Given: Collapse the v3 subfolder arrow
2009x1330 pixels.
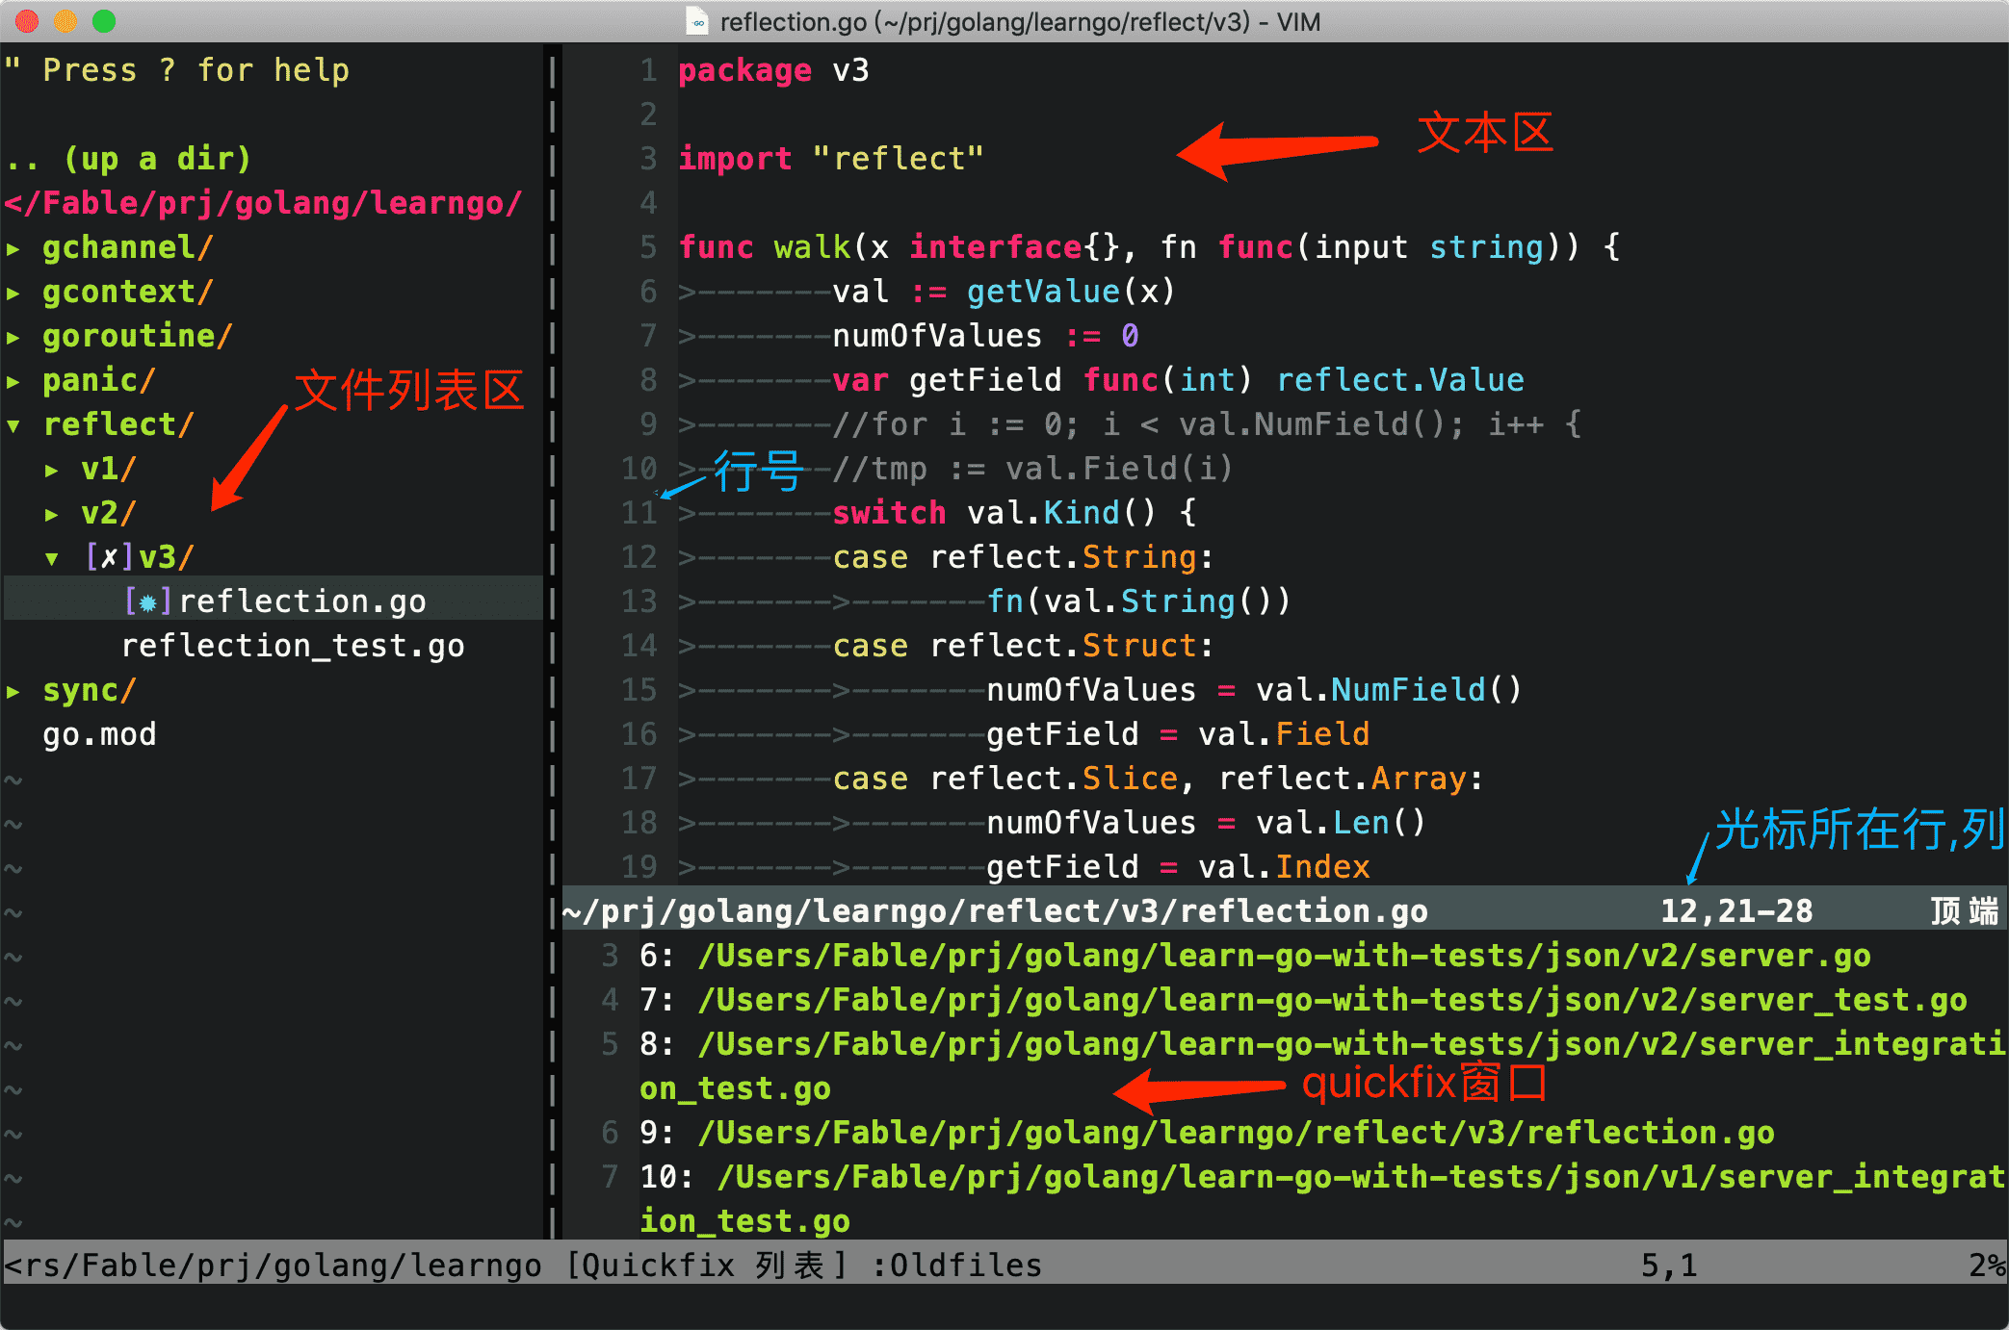Looking at the screenshot, I should click(52, 559).
